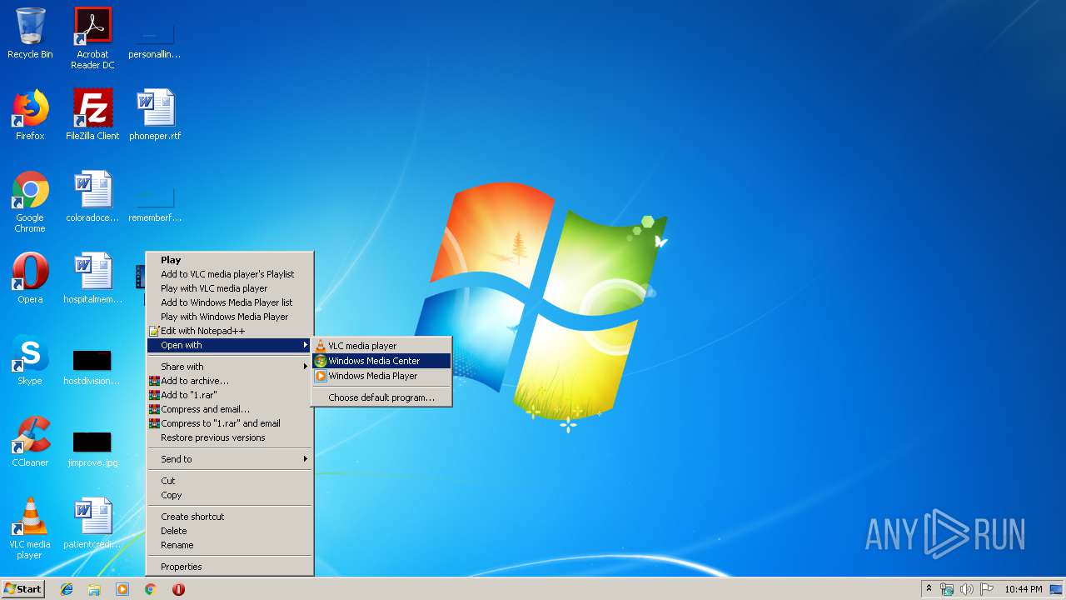Image resolution: width=1066 pixels, height=600 pixels.
Task: Choose Compress and email...
Action: 230,409
